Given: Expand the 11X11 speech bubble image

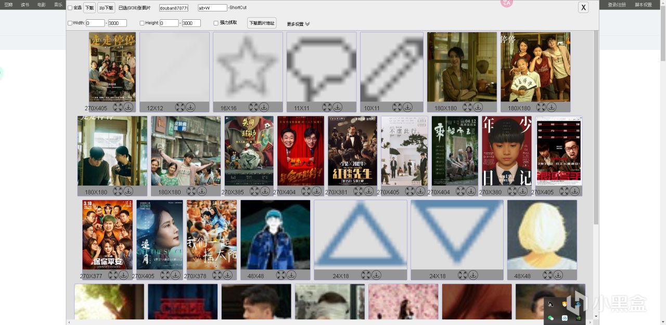Looking at the screenshot, I should [327, 107].
